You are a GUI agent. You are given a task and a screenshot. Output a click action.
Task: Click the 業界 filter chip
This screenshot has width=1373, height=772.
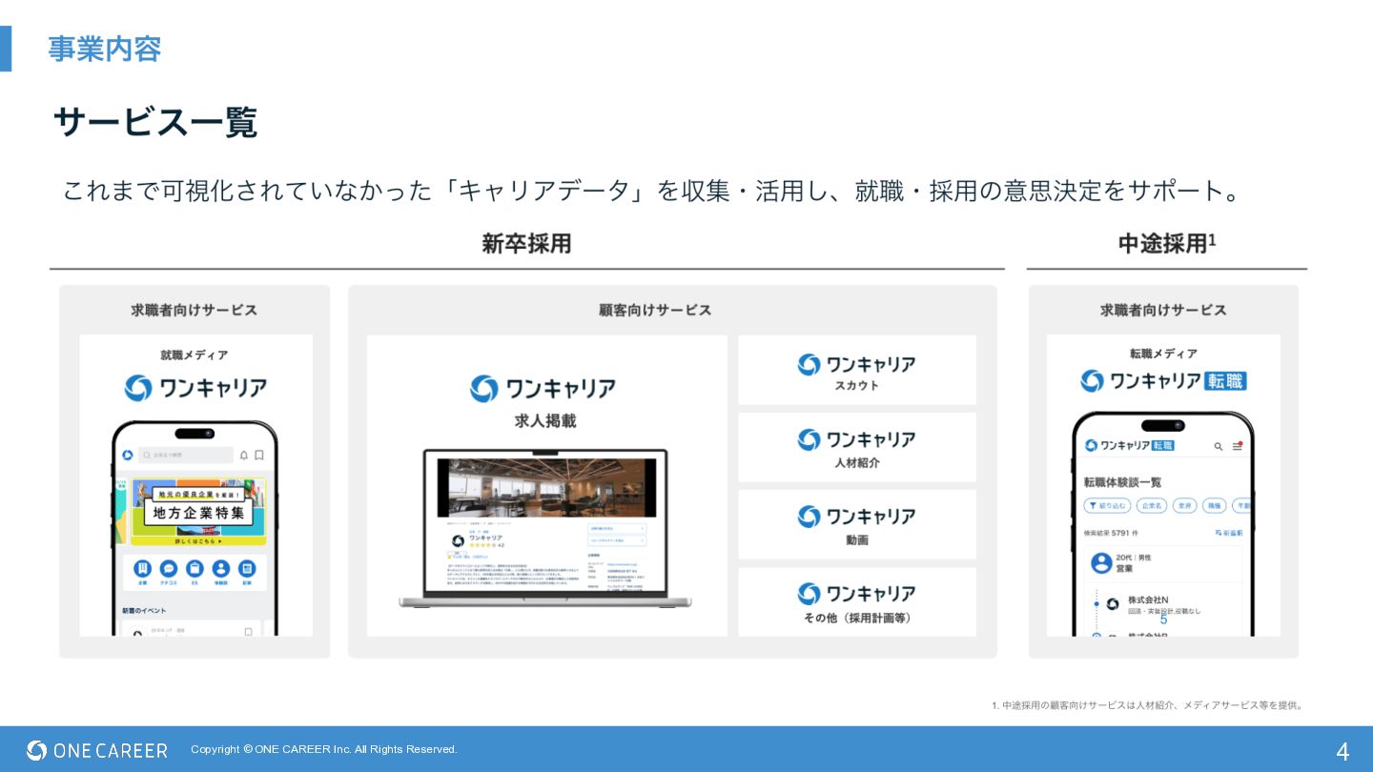1184,505
